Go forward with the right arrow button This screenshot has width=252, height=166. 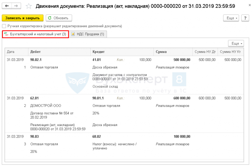coord(16,6)
